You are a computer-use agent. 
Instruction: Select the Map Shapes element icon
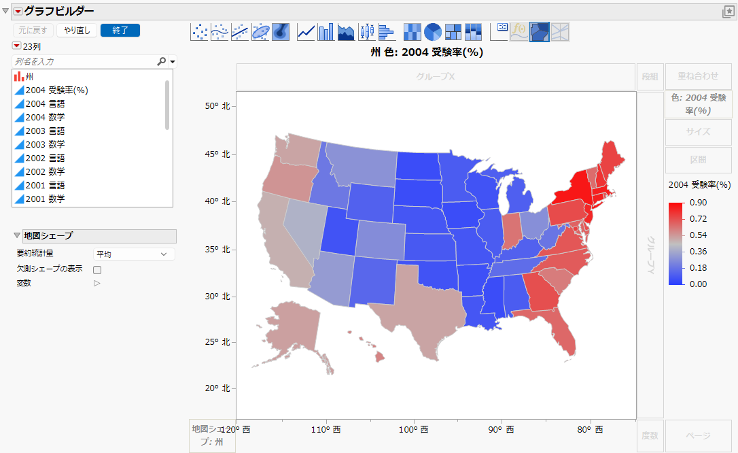tap(540, 32)
